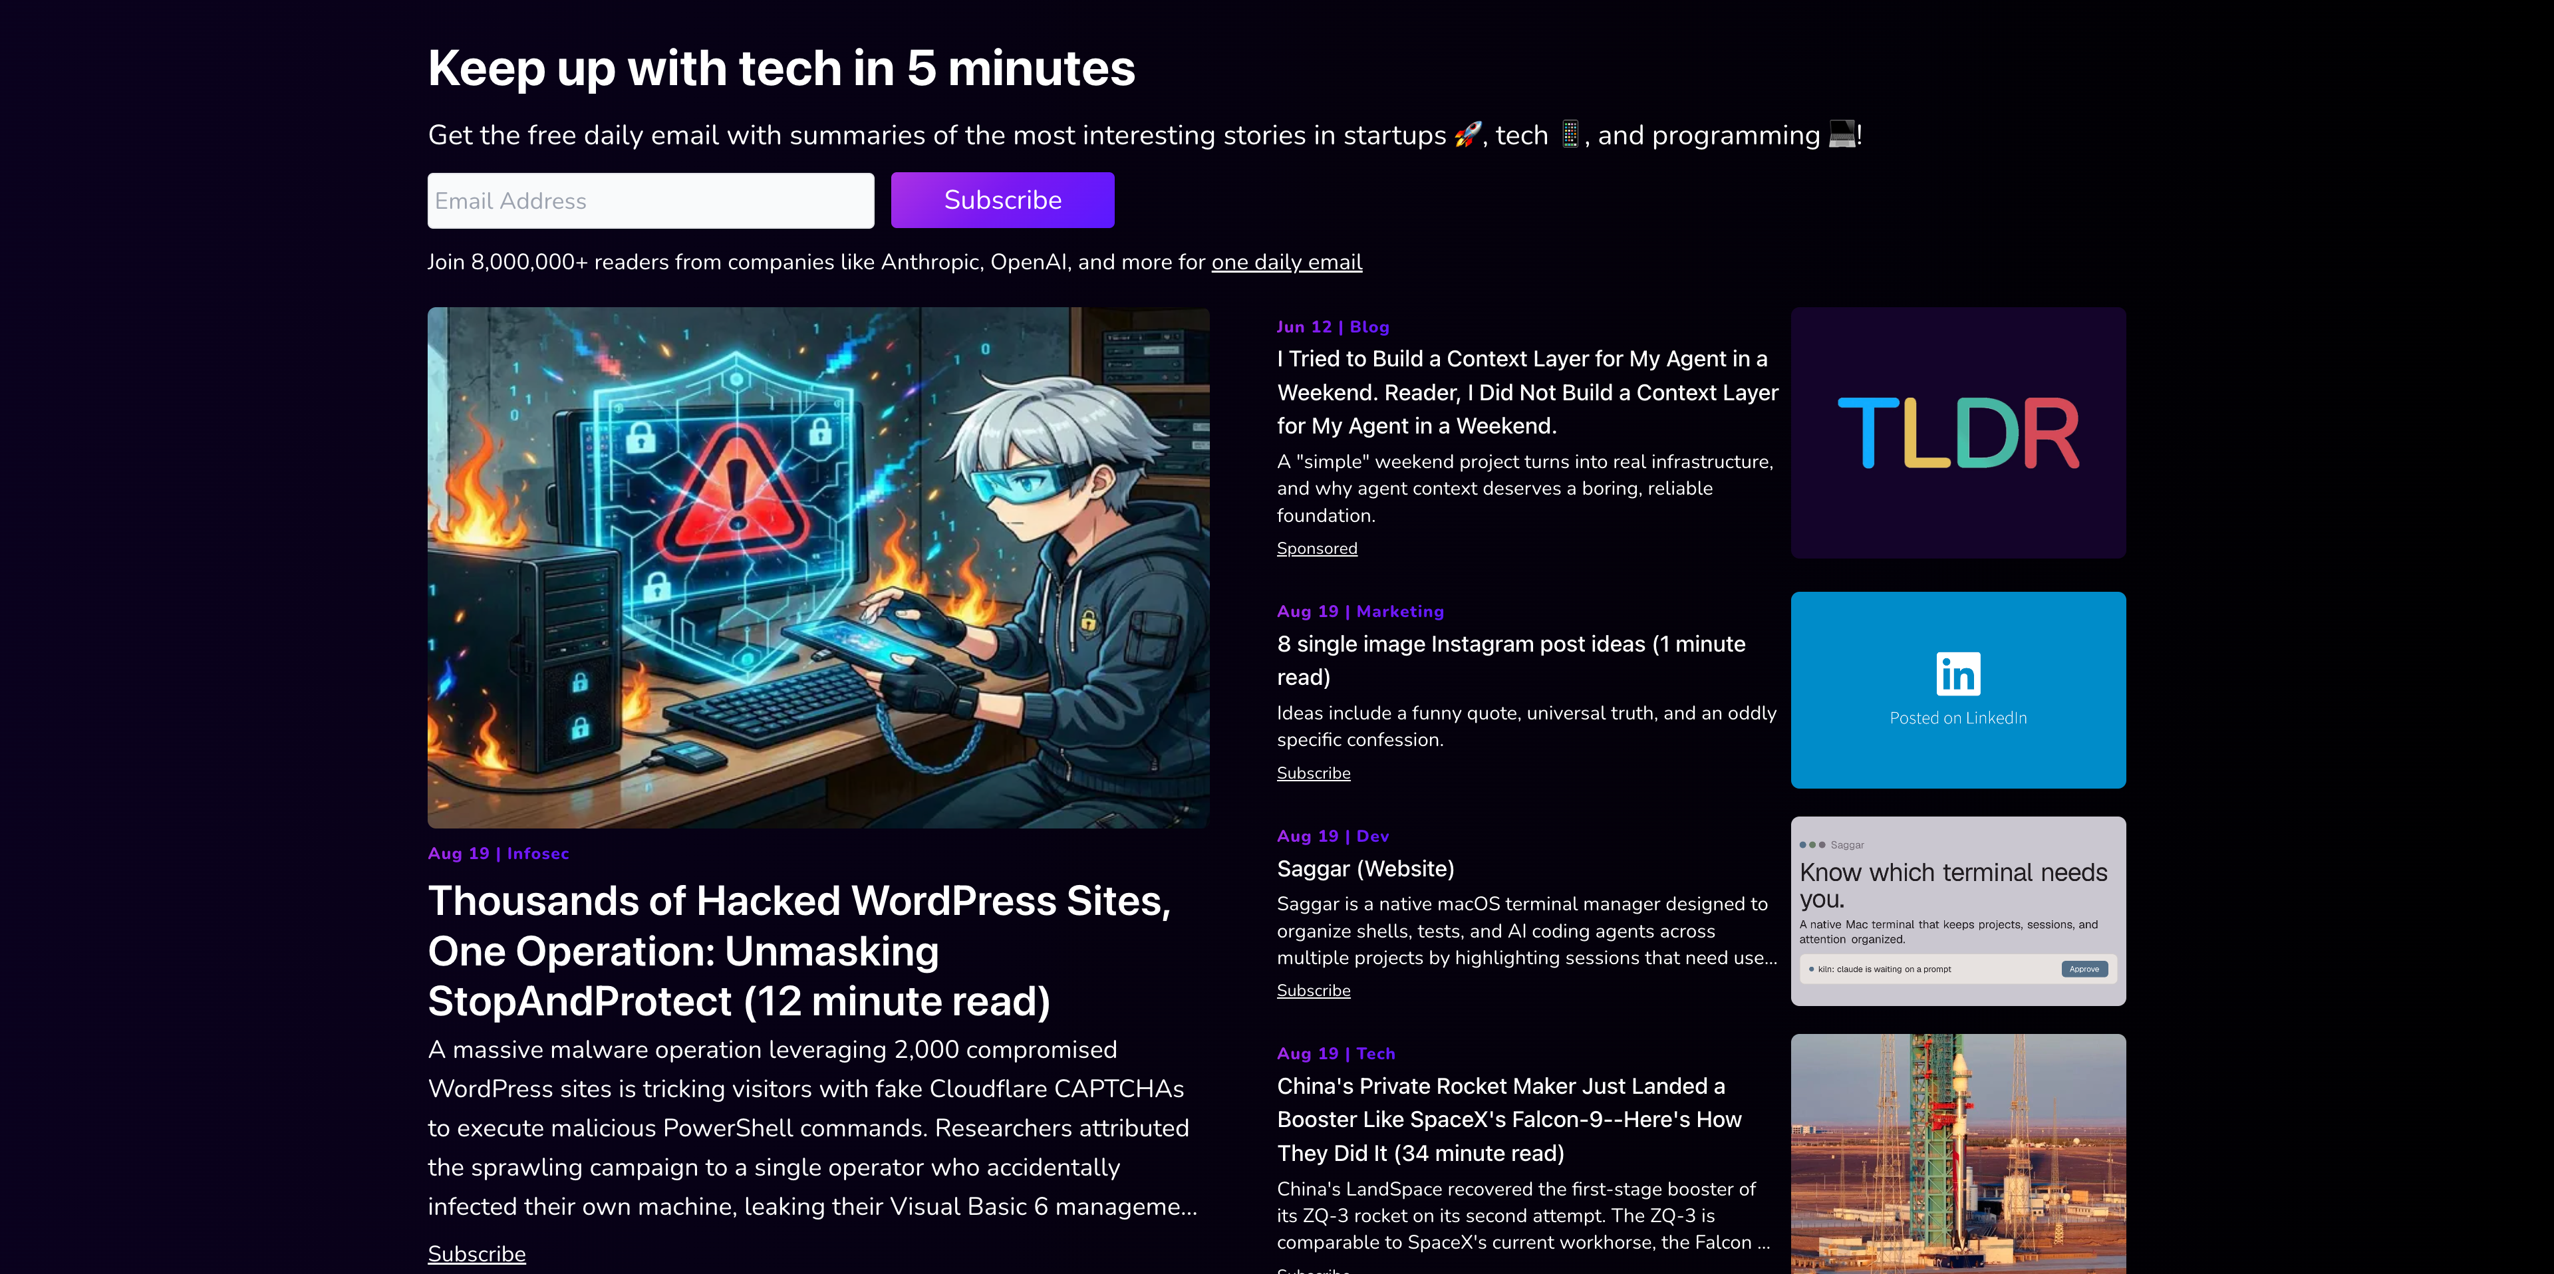Click the LandSpace ZQ-3 rocket summary text
Image resolution: width=2554 pixels, height=1274 pixels.
(1524, 1215)
